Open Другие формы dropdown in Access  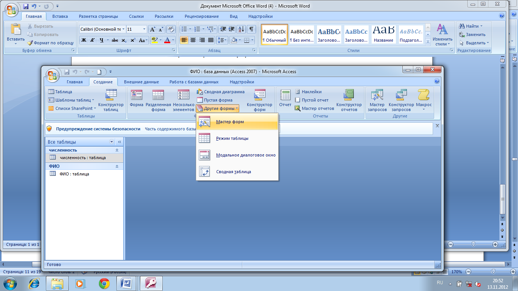click(x=218, y=108)
